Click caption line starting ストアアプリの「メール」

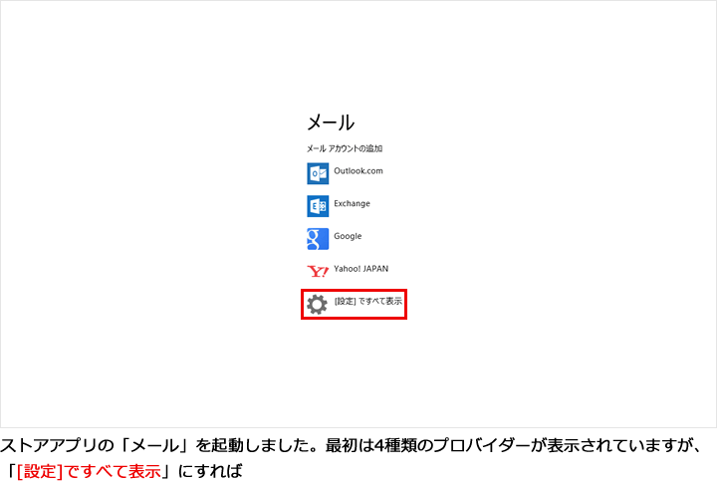click(351, 445)
